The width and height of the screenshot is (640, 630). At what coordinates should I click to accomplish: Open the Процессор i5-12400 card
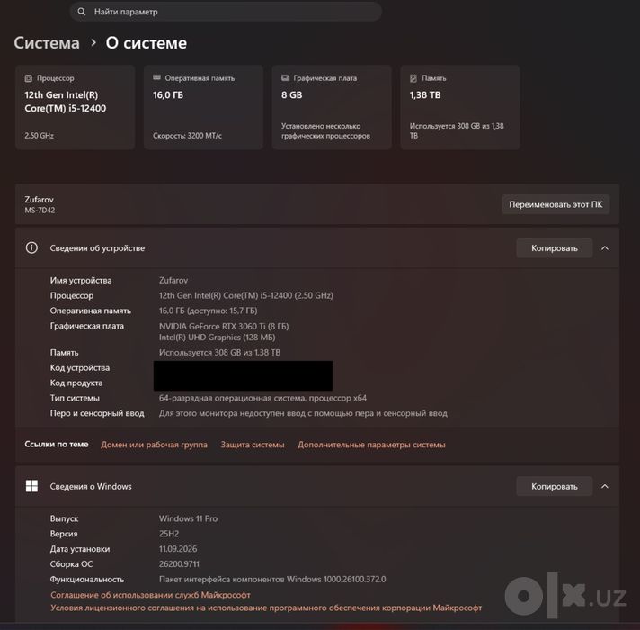[76, 107]
